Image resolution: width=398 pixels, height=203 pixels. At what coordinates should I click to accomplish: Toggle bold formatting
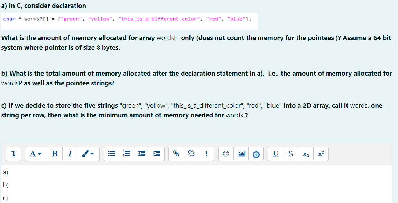point(55,154)
